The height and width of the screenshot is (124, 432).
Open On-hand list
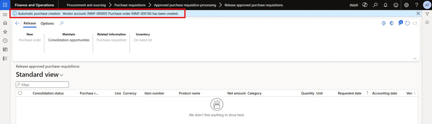(x=143, y=40)
